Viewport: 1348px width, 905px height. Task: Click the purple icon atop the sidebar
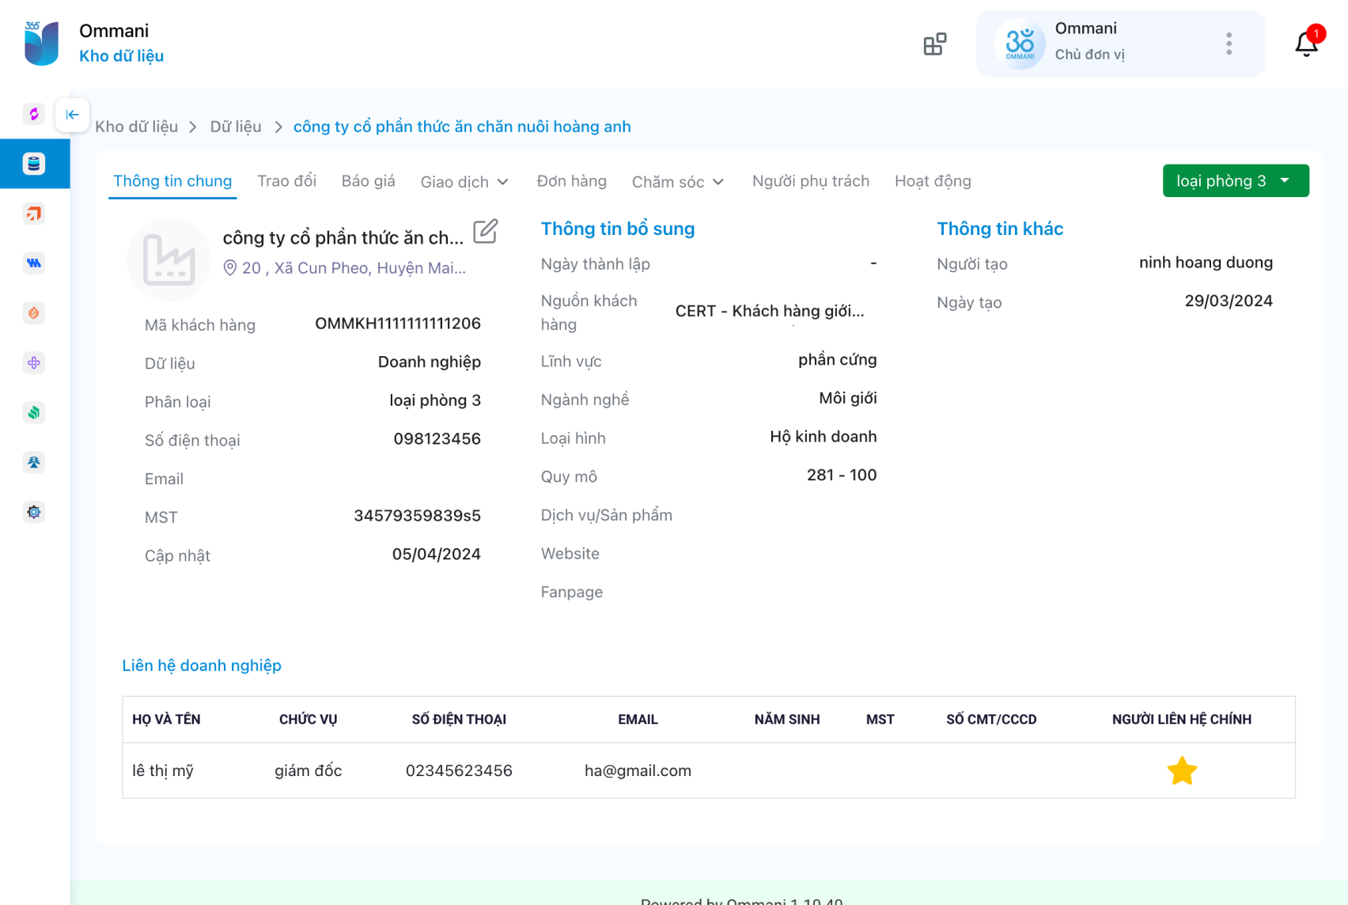coord(34,114)
